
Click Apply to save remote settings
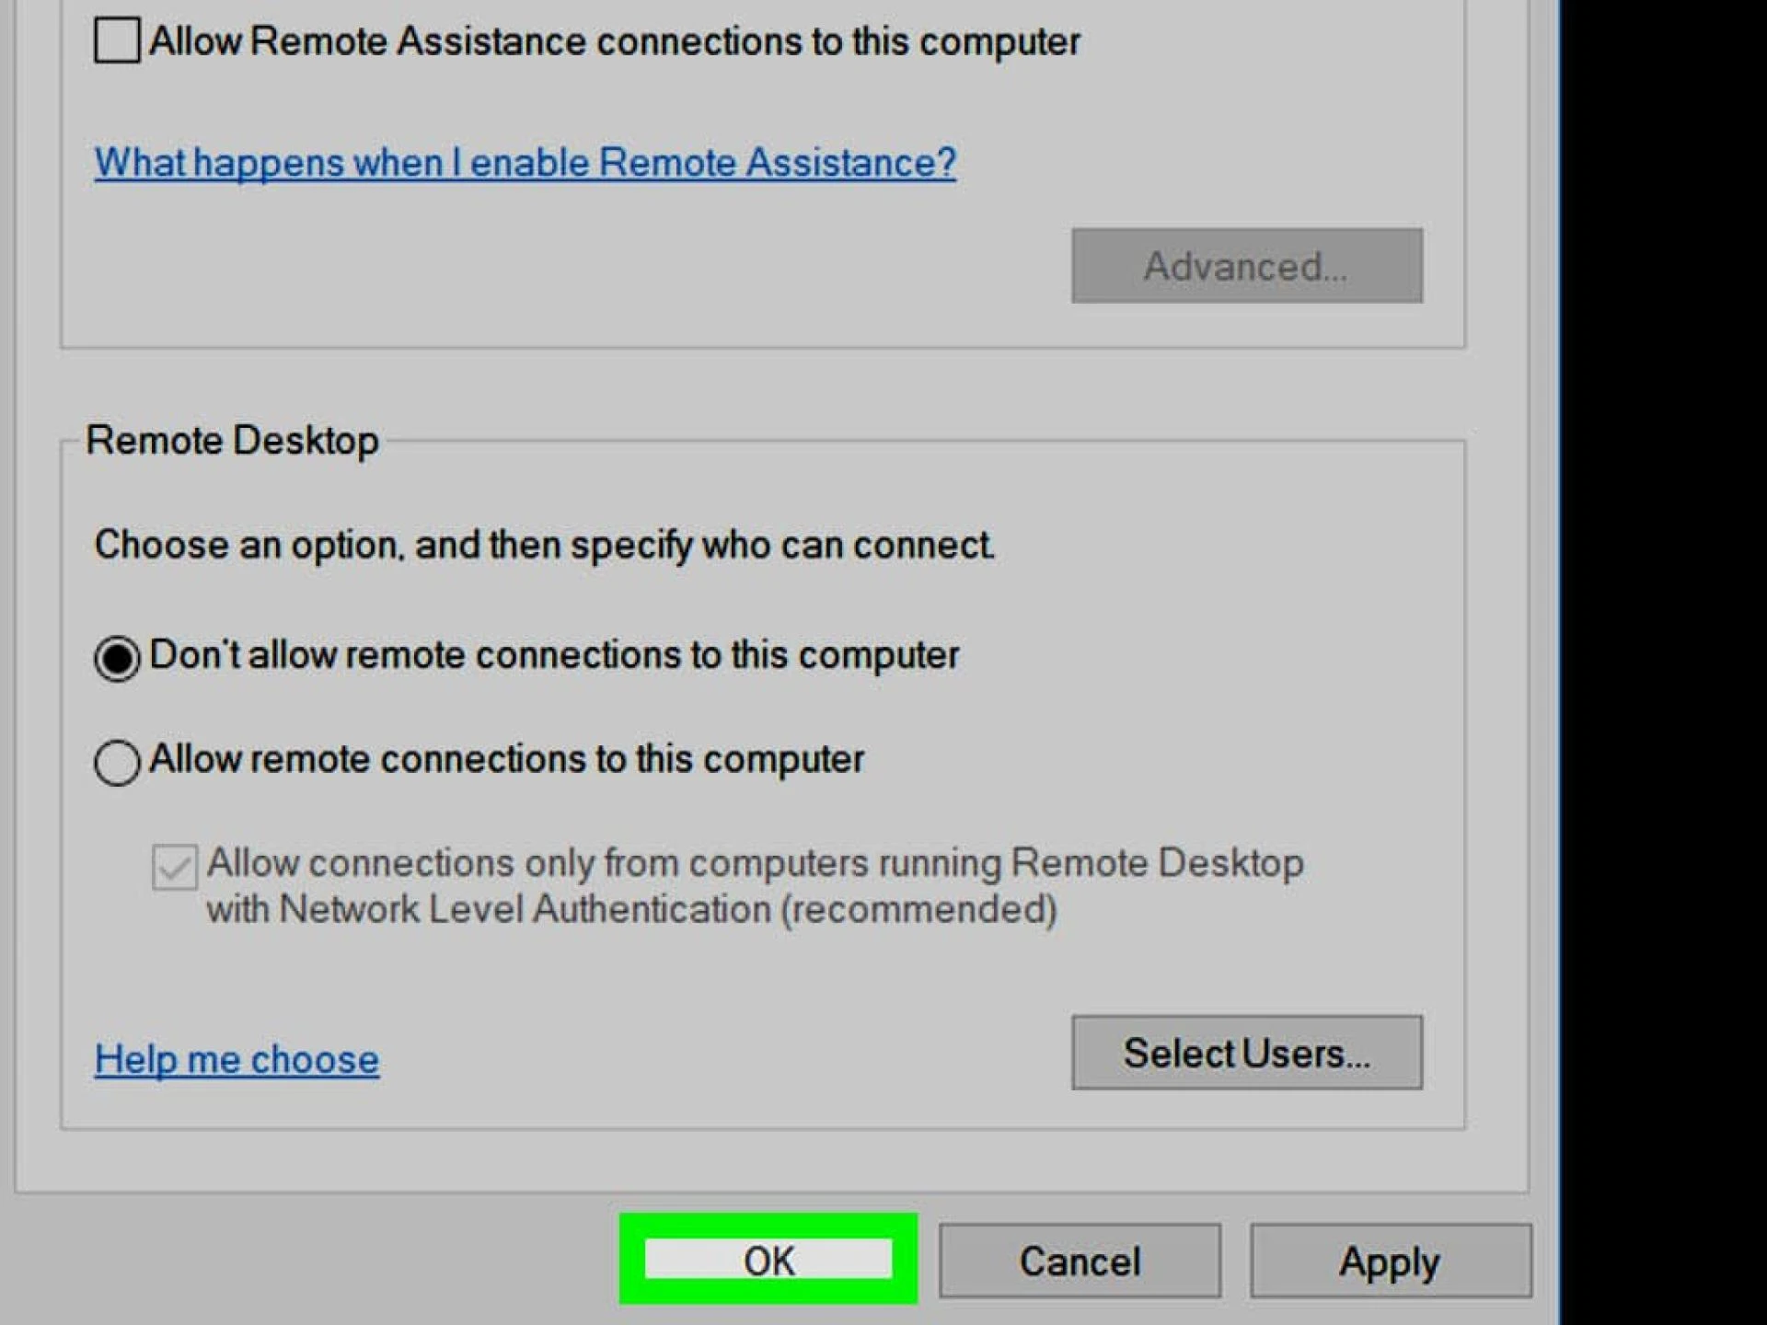[1390, 1261]
